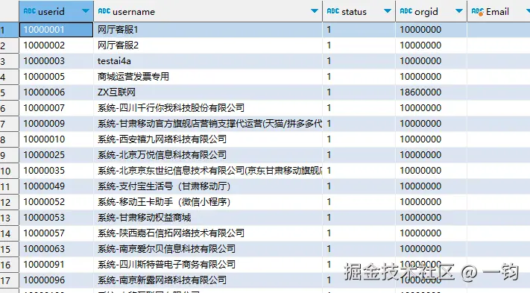Select userid cell 10000057

coord(56,233)
